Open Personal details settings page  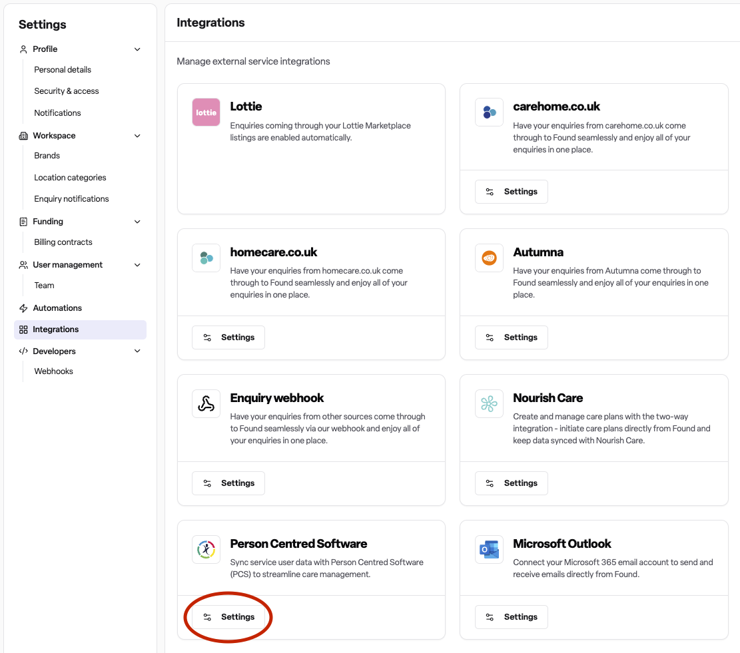pyautogui.click(x=63, y=70)
